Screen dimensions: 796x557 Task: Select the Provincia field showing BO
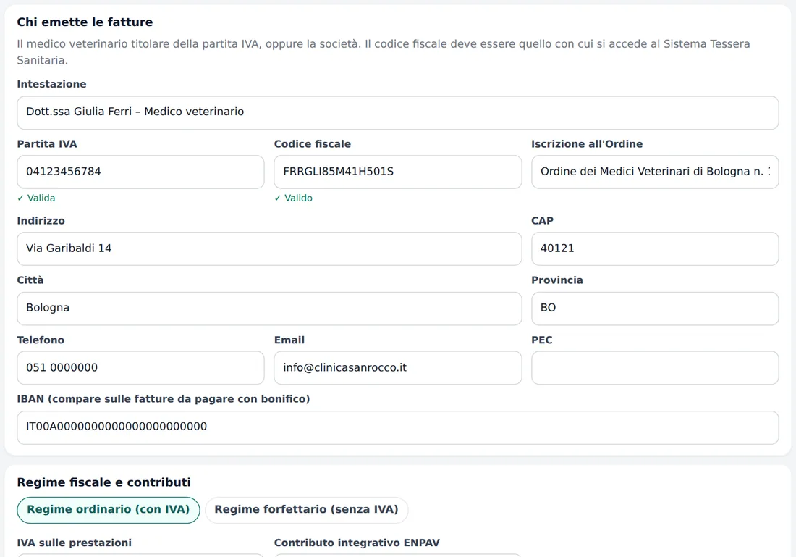[x=655, y=308]
